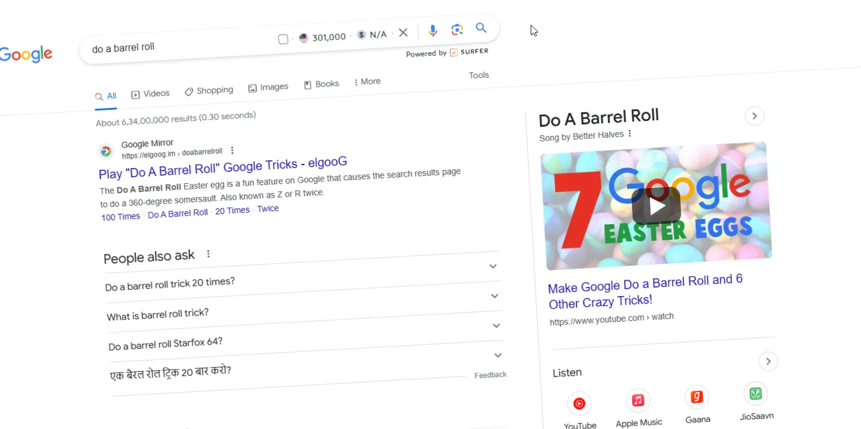This screenshot has height=429, width=861.
Task: Click 'https://www.youtube.com › watch' URL text
Action: click(x=611, y=319)
